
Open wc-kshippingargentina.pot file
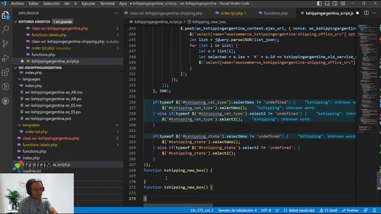click(48, 118)
